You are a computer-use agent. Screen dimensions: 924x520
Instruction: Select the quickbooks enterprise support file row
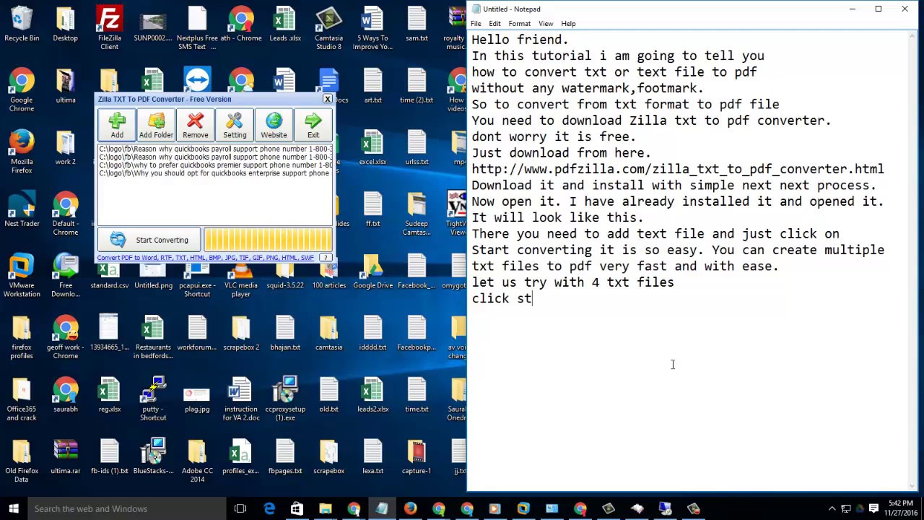215,173
